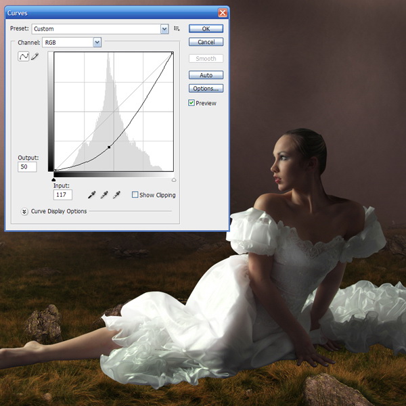Select the edit points curve tool

[x=23, y=56]
